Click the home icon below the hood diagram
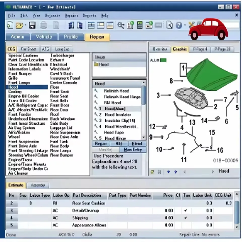 coord(152,172)
